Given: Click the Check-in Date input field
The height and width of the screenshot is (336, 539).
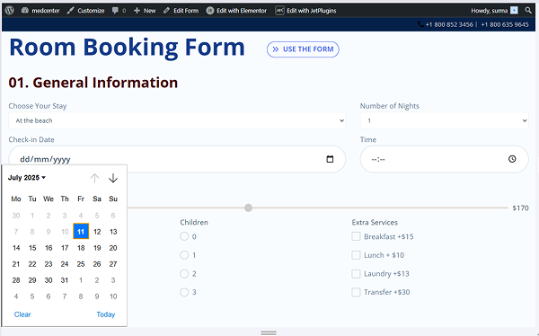Looking at the screenshot, I should click(177, 159).
